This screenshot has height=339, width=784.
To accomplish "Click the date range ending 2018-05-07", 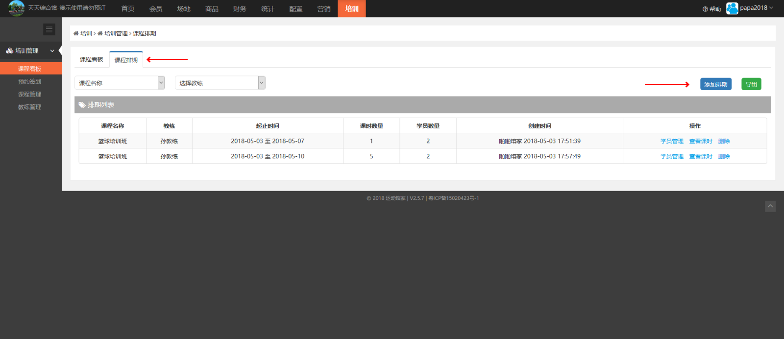I will tap(268, 141).
